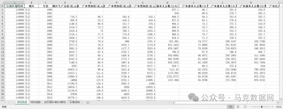Viewport: 283px width, 109px height.
Task: Click the 100% zoom level button
Action: click(279, 107)
